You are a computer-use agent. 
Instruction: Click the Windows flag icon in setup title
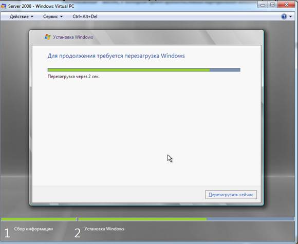pyautogui.click(x=47, y=37)
